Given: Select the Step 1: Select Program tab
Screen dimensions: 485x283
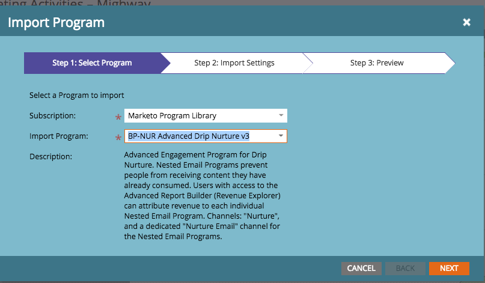Looking at the screenshot, I should point(92,62).
